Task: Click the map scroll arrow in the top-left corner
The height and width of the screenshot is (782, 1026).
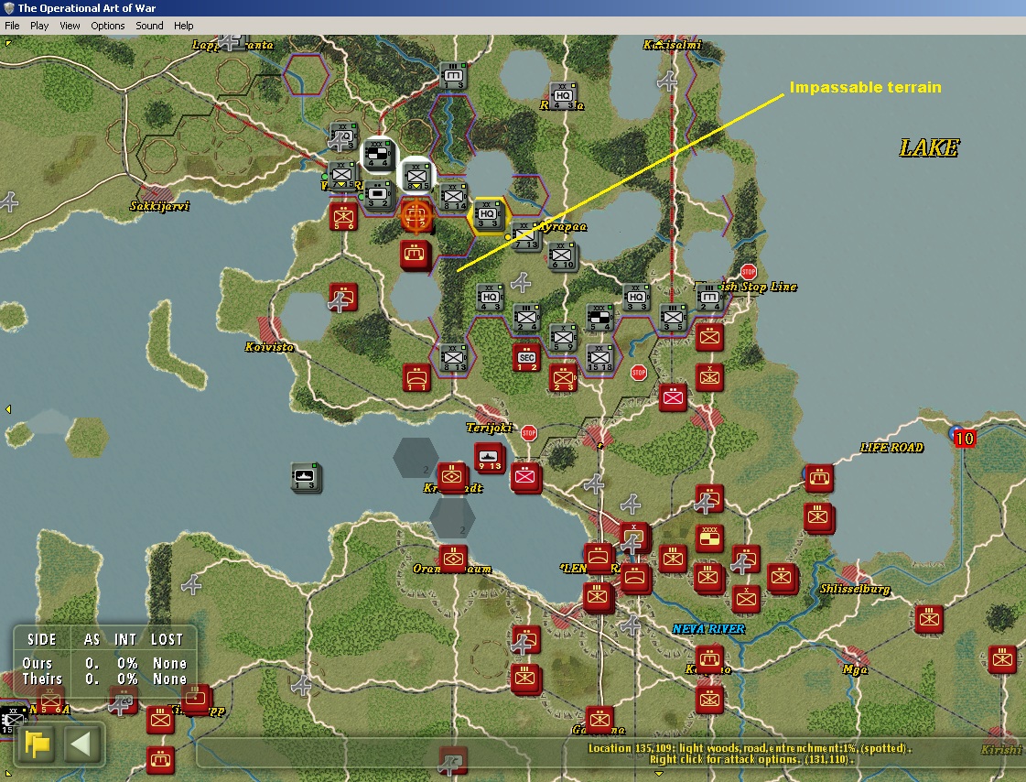Action: pyautogui.click(x=8, y=43)
